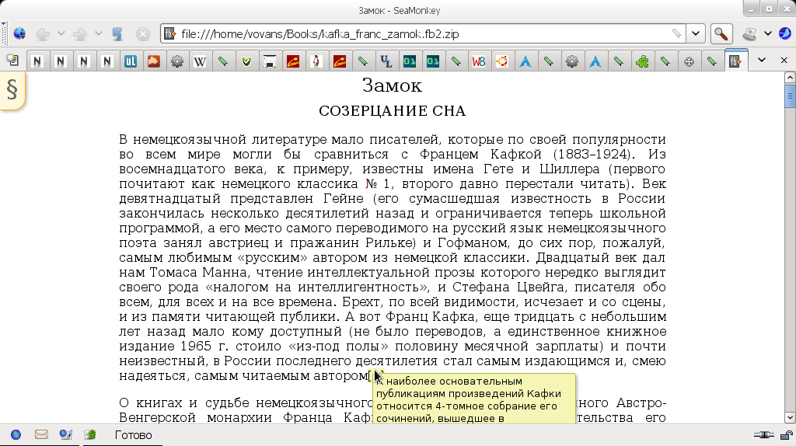
Task: Reload the page with blue reload icon
Action: click(117, 34)
